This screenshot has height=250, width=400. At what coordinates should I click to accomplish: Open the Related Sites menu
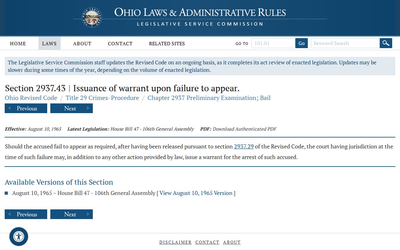(167, 43)
